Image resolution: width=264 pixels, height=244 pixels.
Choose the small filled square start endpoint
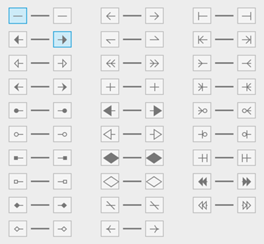pyautogui.click(x=18, y=158)
